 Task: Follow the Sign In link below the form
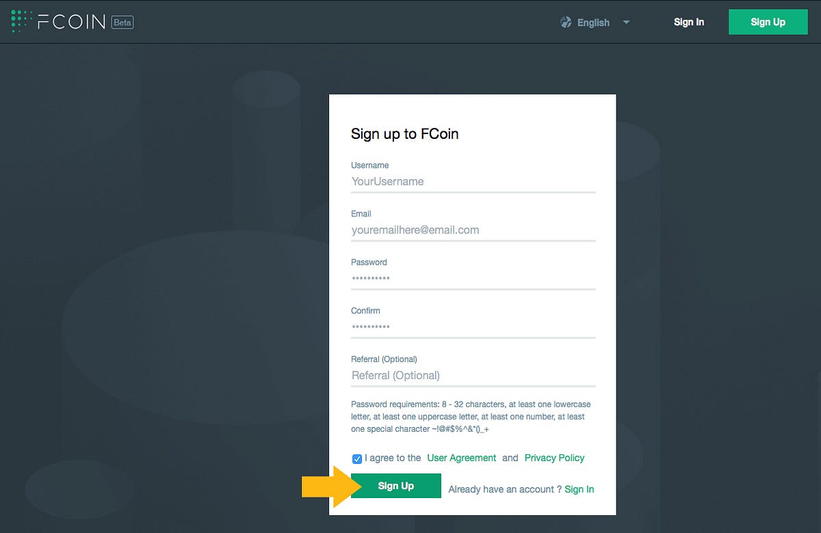pyautogui.click(x=579, y=489)
